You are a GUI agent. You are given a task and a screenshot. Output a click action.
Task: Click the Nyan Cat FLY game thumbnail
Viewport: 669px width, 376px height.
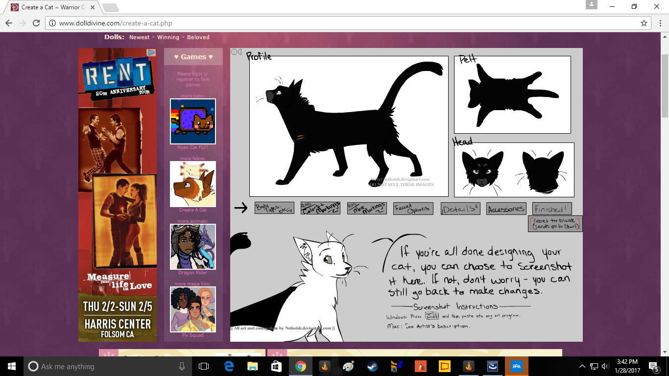pyautogui.click(x=193, y=121)
